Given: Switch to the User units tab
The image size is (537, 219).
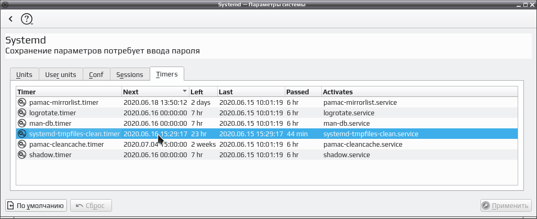Looking at the screenshot, I should (x=61, y=74).
